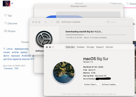This screenshot has width=136, height=97.
Task: Click the question mark trend tag
Action: [4, 49]
